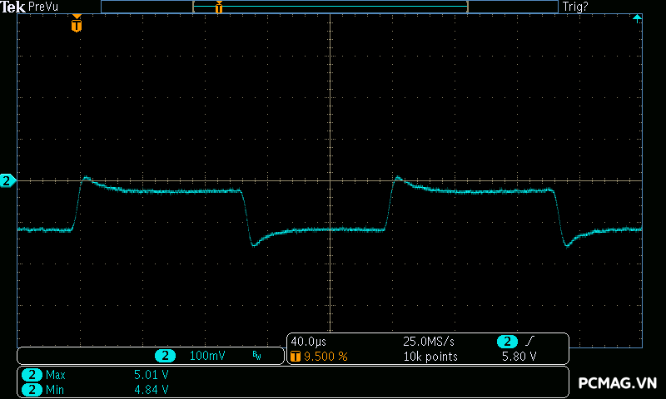Click the PreVu acquisition status label
Screen dimensions: 666x399
point(43,7)
